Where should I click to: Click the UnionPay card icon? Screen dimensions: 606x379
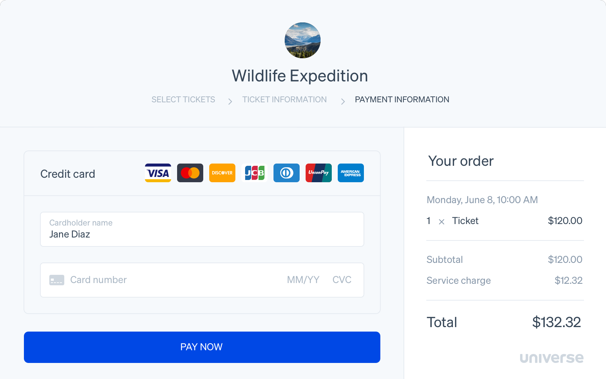[x=319, y=173]
